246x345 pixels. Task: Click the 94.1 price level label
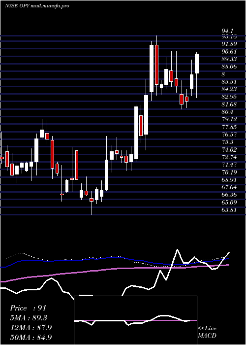pos(227,31)
